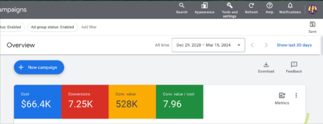
Task: Select the red Conversions metric card
Action: point(85,102)
